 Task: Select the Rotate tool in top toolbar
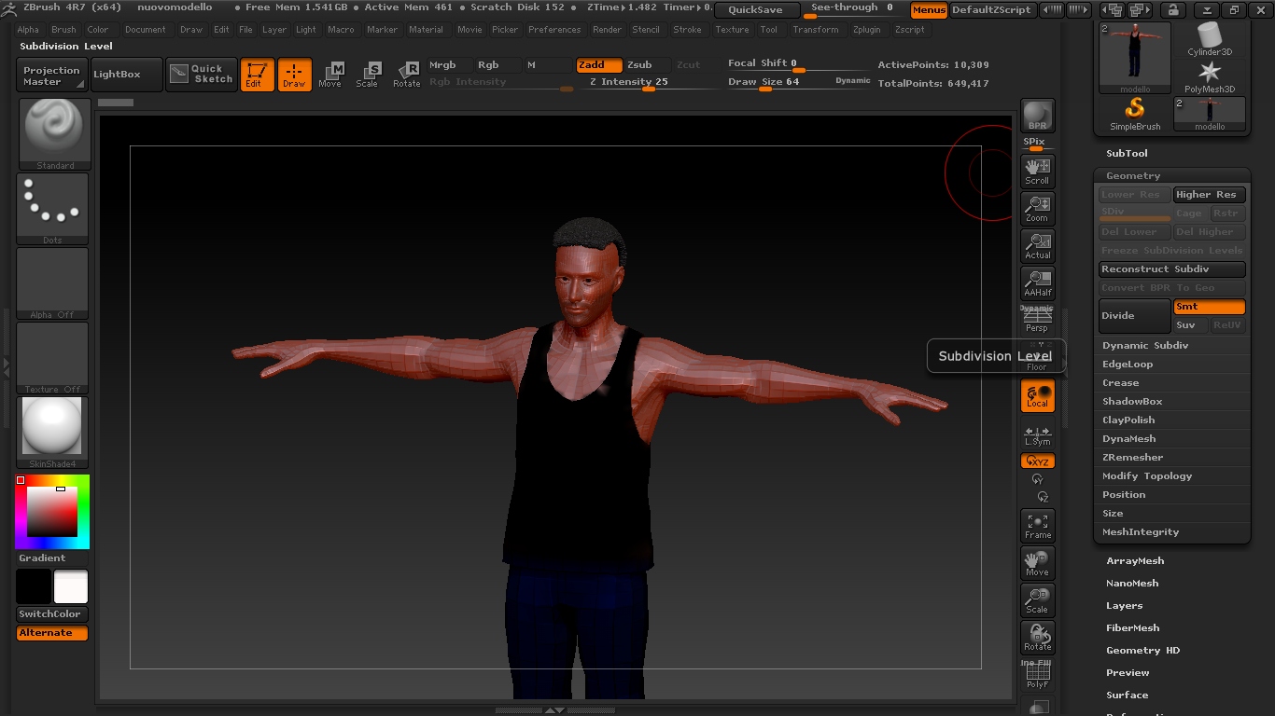(x=407, y=75)
